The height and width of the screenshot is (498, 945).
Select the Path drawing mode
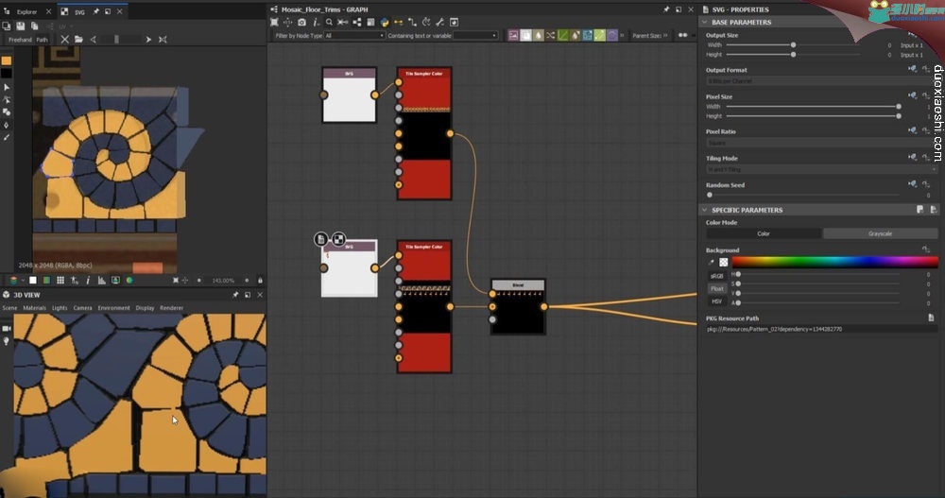tap(42, 39)
